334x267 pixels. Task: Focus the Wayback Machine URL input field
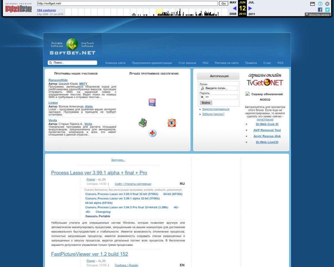tap(127, 4)
